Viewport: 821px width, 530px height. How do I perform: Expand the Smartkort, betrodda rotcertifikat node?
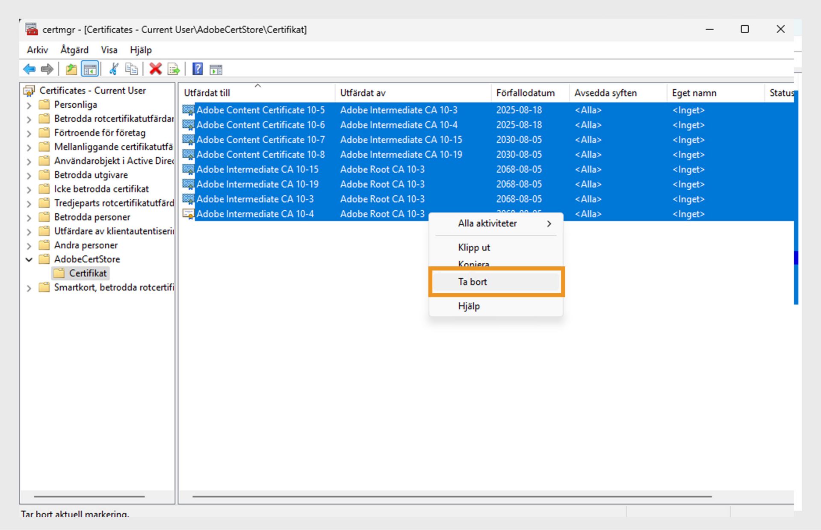tap(29, 288)
